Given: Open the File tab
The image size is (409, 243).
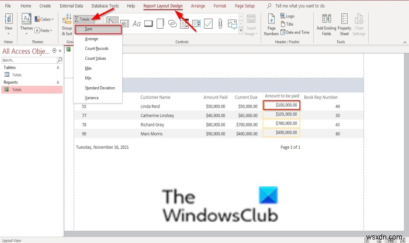Looking at the screenshot, I should pos(8,5).
